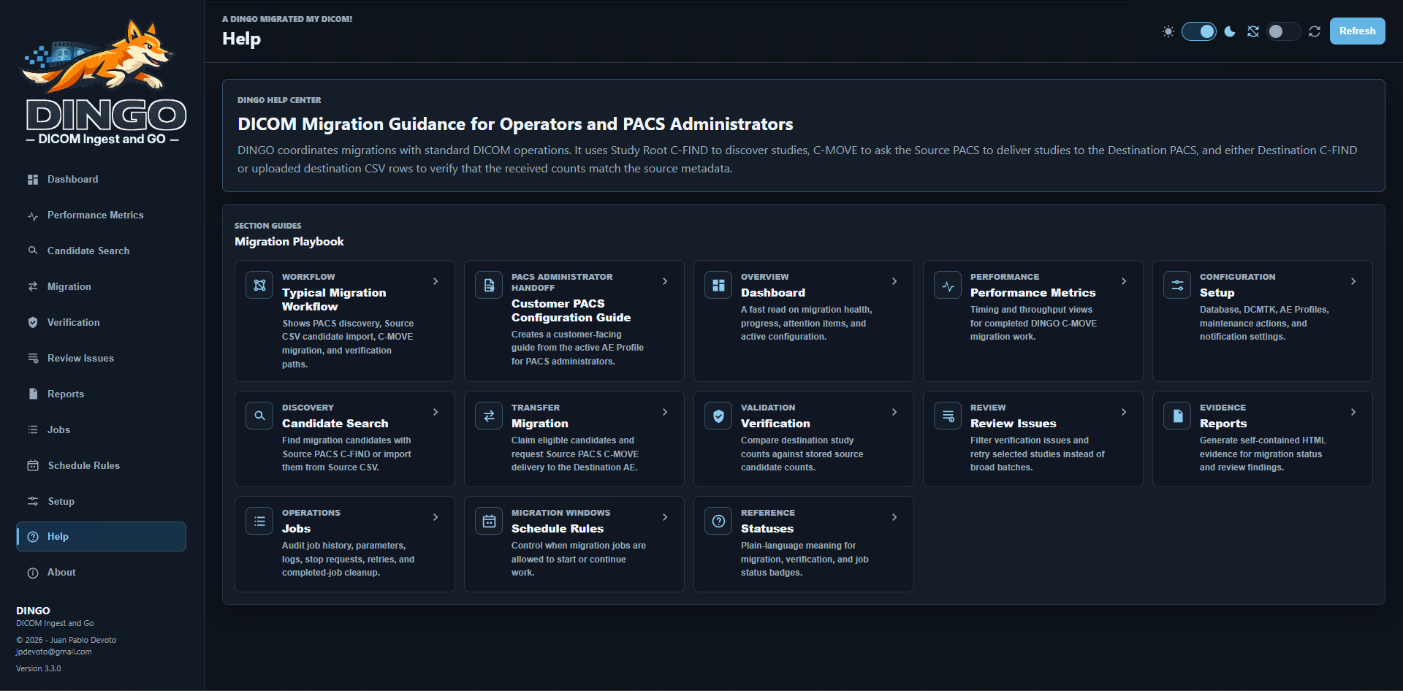Click the Verification shield icon in card
The image size is (1403, 691).
tap(718, 416)
